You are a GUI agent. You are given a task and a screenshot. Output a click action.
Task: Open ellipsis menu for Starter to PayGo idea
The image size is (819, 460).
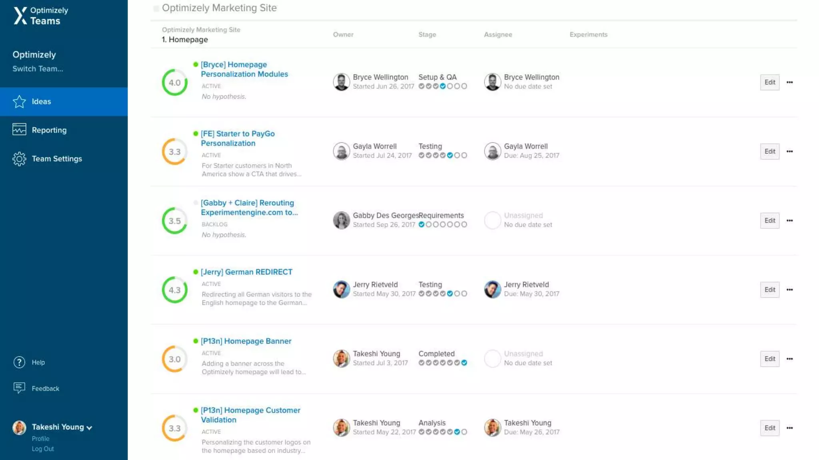pos(789,151)
